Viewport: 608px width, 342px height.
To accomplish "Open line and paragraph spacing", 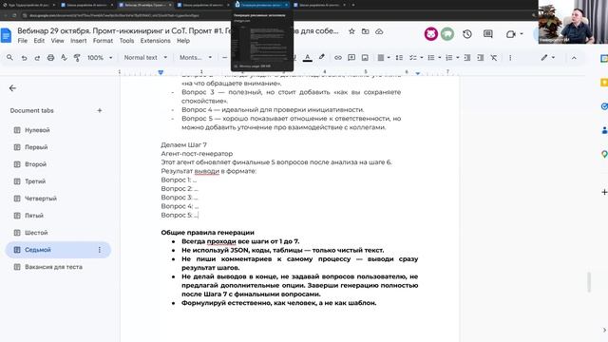I will [x=399, y=58].
